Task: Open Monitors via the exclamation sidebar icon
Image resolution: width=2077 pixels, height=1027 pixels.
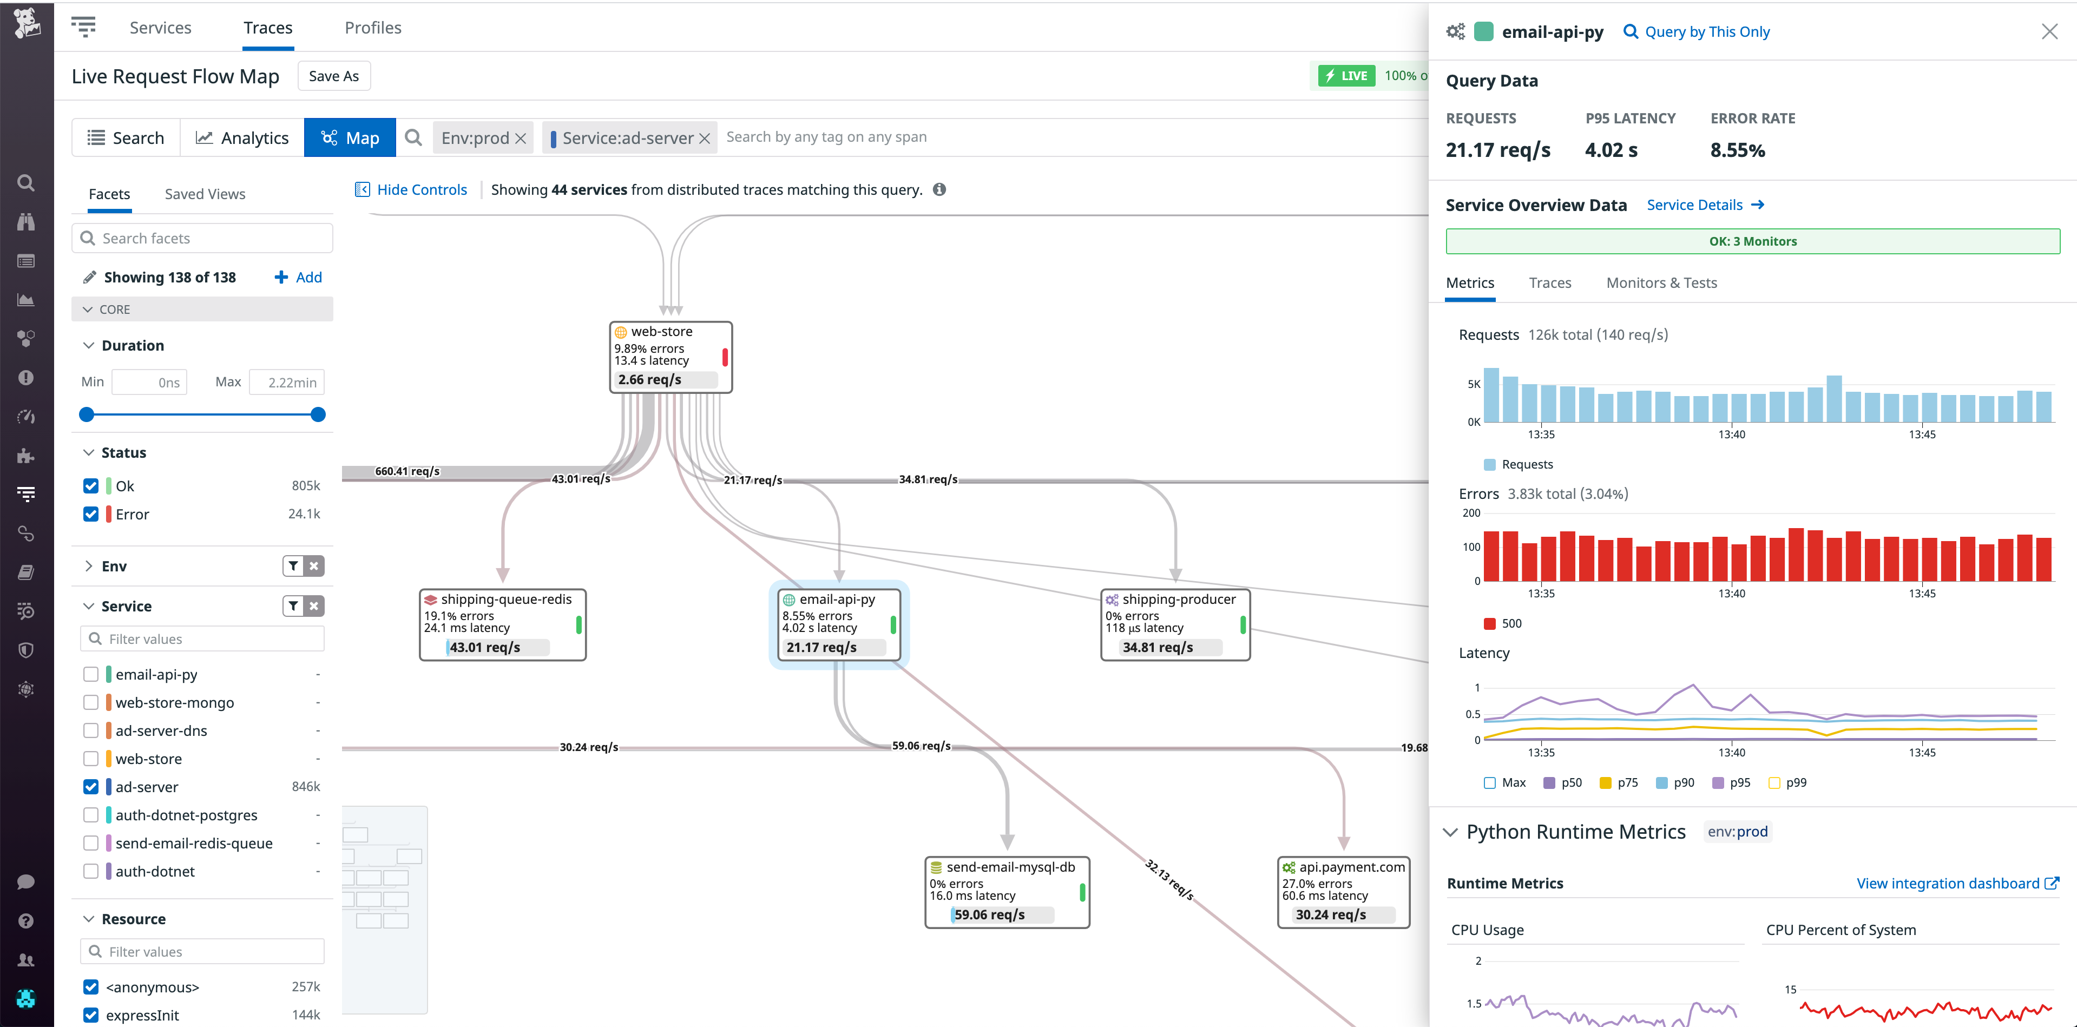Action: coord(26,377)
